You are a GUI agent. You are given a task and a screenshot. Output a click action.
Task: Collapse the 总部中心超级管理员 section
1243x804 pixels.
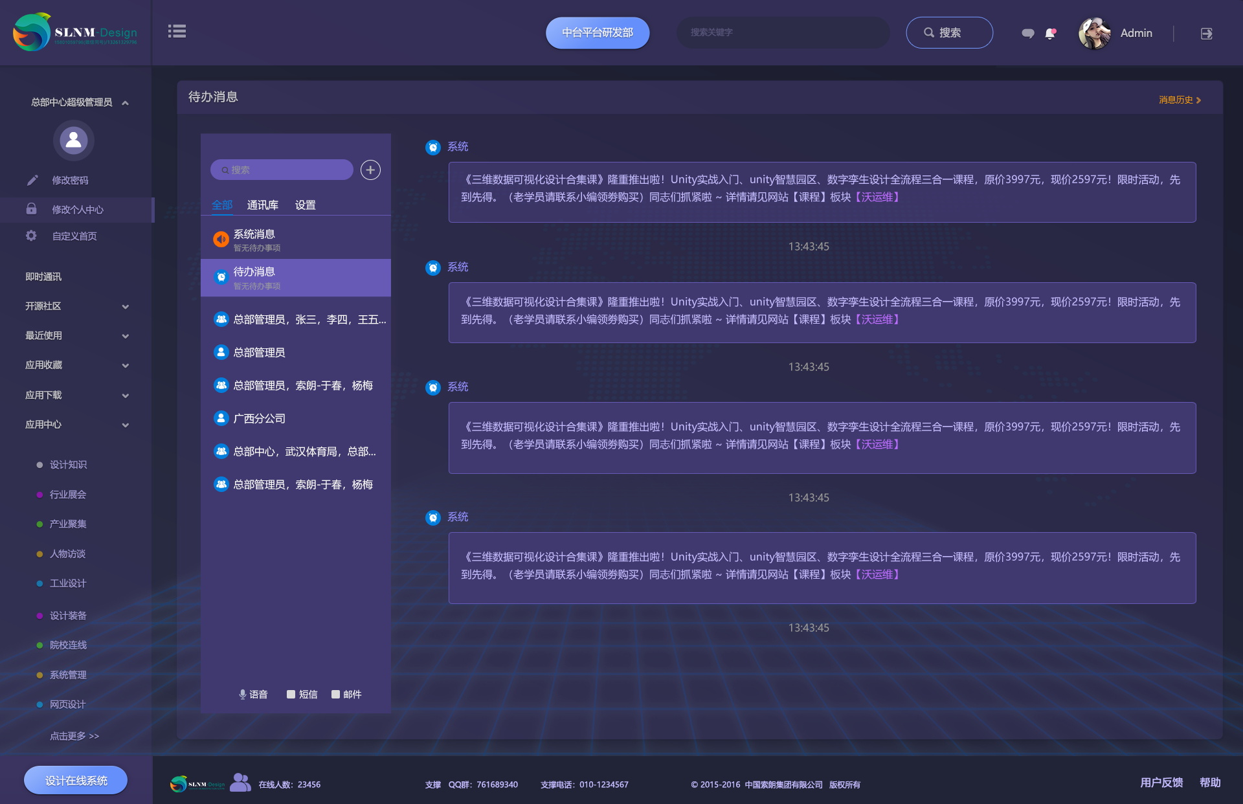click(125, 102)
